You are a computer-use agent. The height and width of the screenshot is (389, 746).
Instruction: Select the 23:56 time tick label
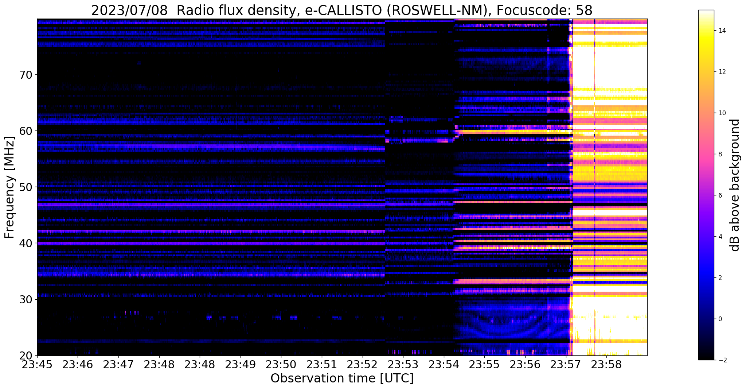click(x=525, y=364)
